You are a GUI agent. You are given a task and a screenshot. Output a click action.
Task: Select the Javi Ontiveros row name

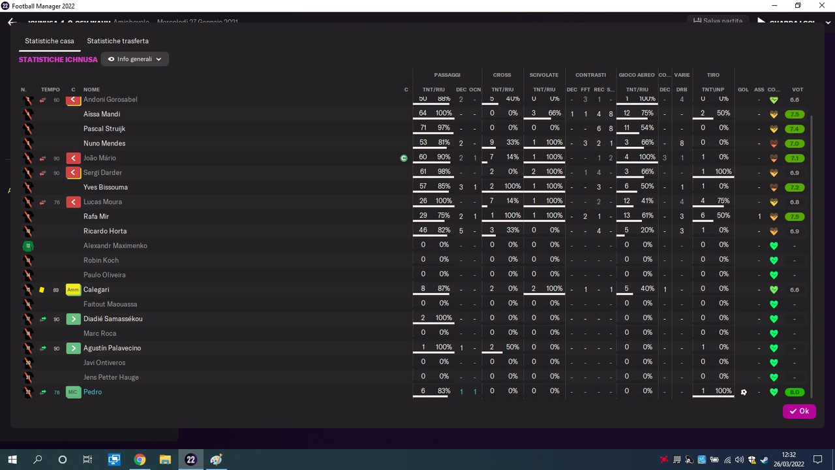(104, 363)
